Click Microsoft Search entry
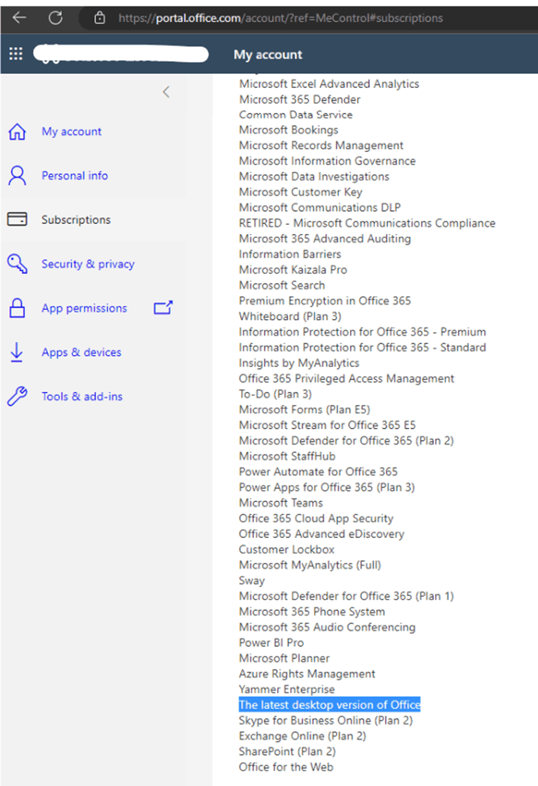Viewport: 538px width, 786px height. 282,285
